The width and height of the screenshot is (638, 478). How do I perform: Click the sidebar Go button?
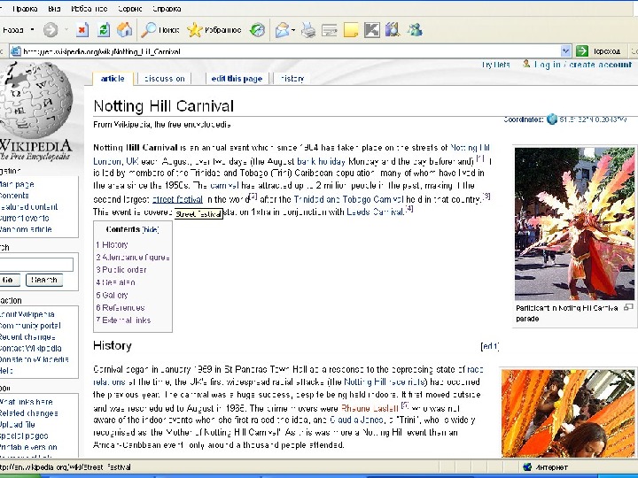(10, 280)
